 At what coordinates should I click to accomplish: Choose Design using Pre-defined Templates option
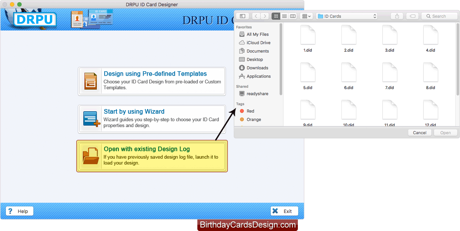[x=152, y=81]
